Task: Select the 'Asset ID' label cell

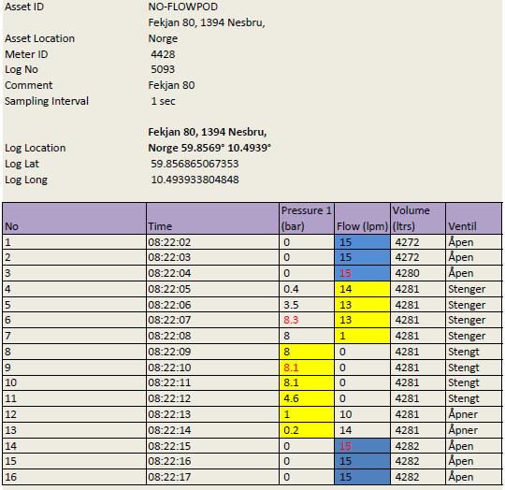Action: tap(24, 7)
